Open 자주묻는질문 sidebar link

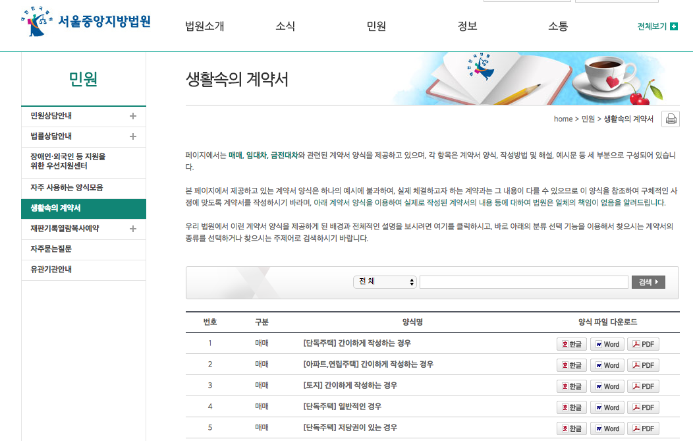click(51, 249)
